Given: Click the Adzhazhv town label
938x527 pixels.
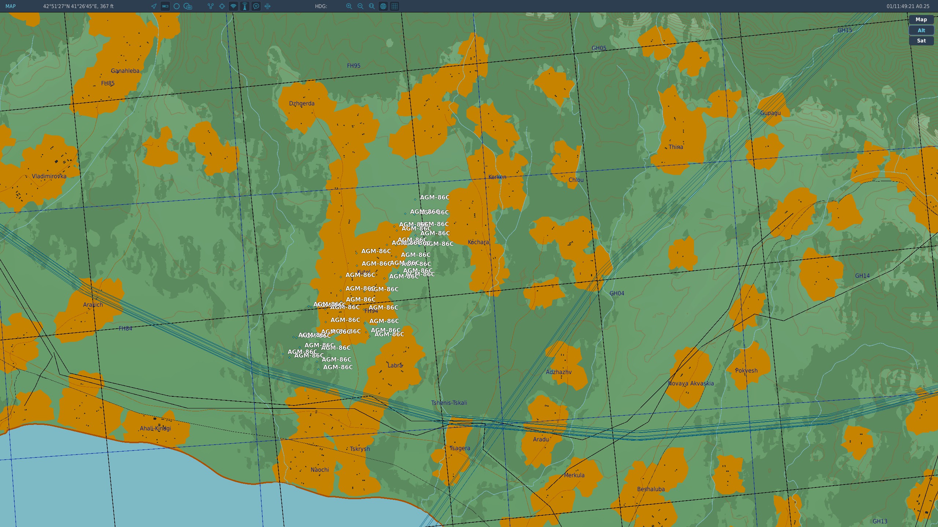Looking at the screenshot, I should point(558,372).
